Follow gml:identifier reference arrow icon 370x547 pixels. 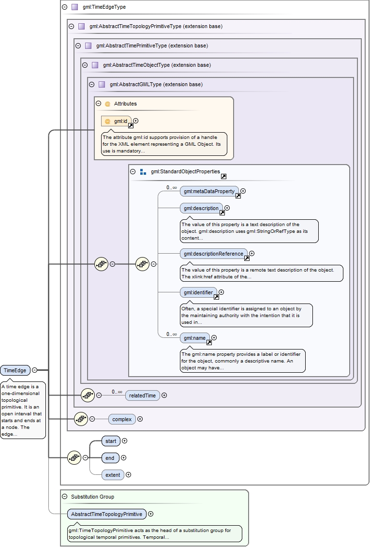(x=216, y=297)
